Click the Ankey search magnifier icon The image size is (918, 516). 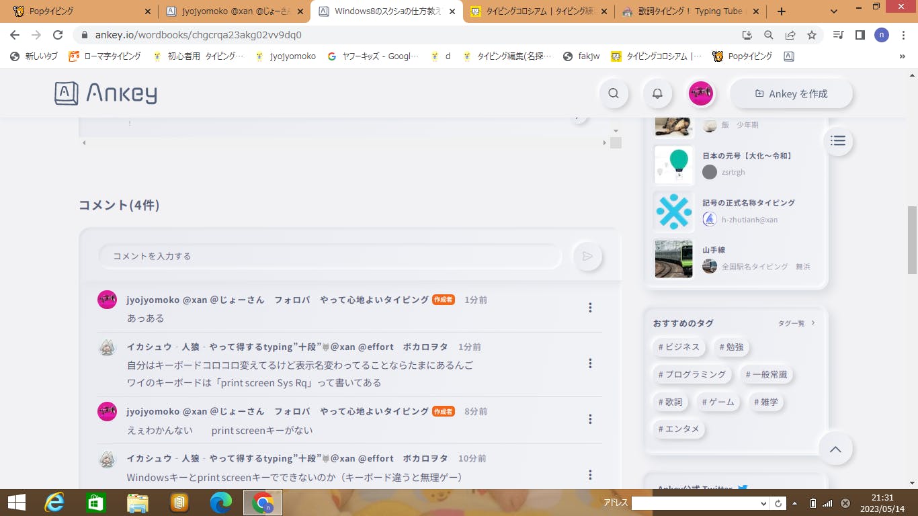pos(613,93)
